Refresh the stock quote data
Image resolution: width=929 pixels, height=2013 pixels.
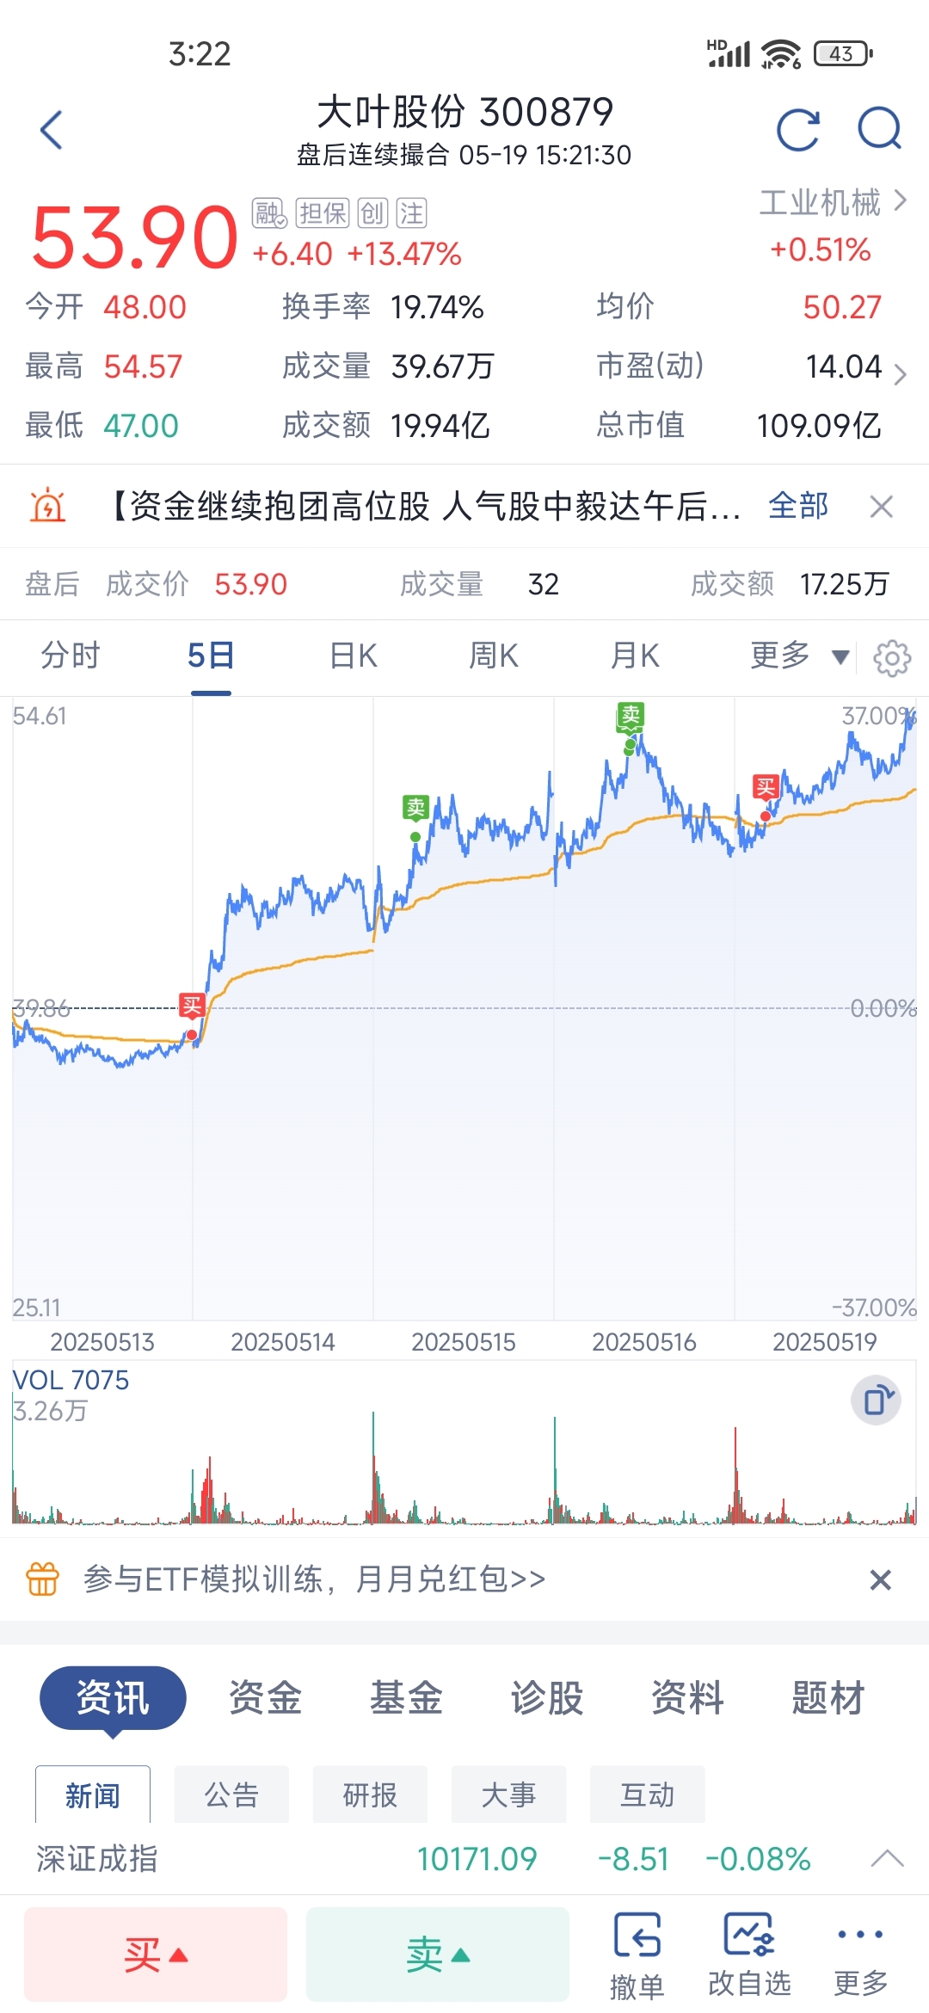[x=797, y=130]
